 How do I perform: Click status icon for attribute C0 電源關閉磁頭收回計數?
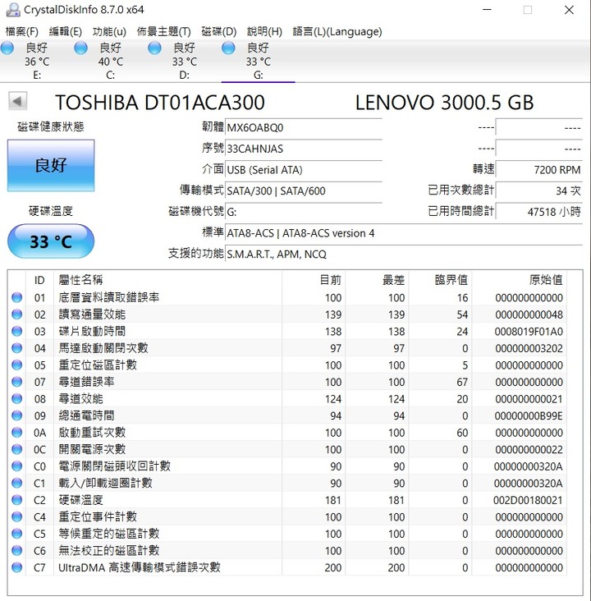17,466
